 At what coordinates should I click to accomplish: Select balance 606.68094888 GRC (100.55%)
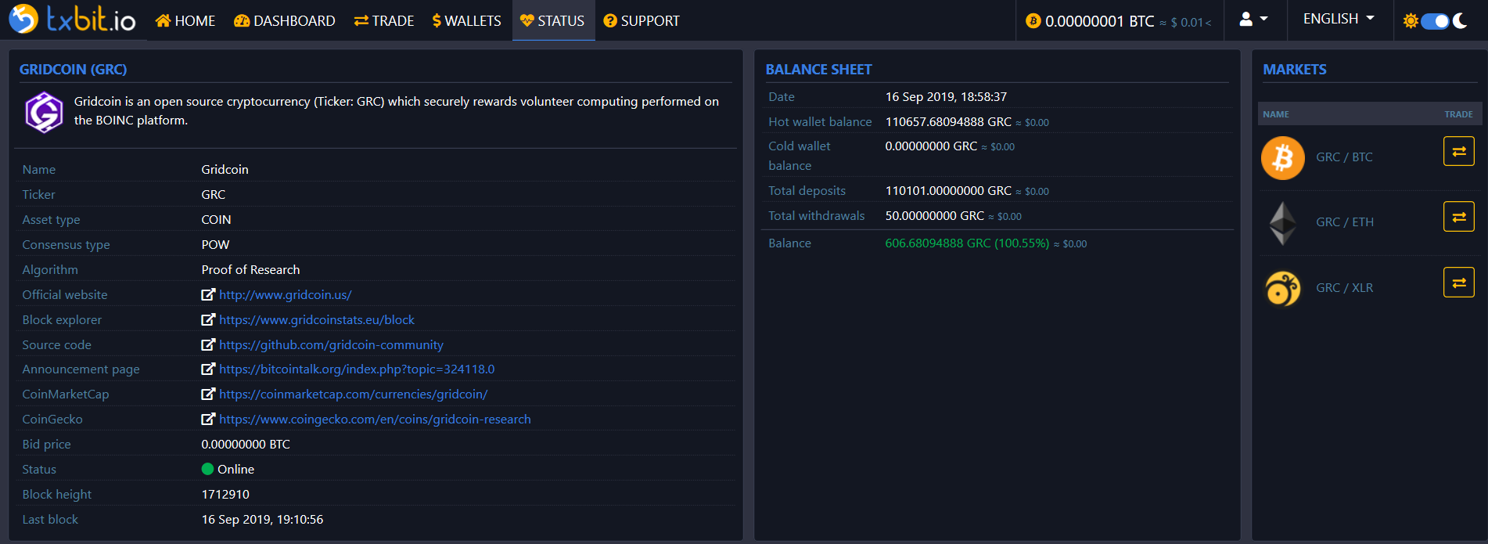pyautogui.click(x=967, y=243)
